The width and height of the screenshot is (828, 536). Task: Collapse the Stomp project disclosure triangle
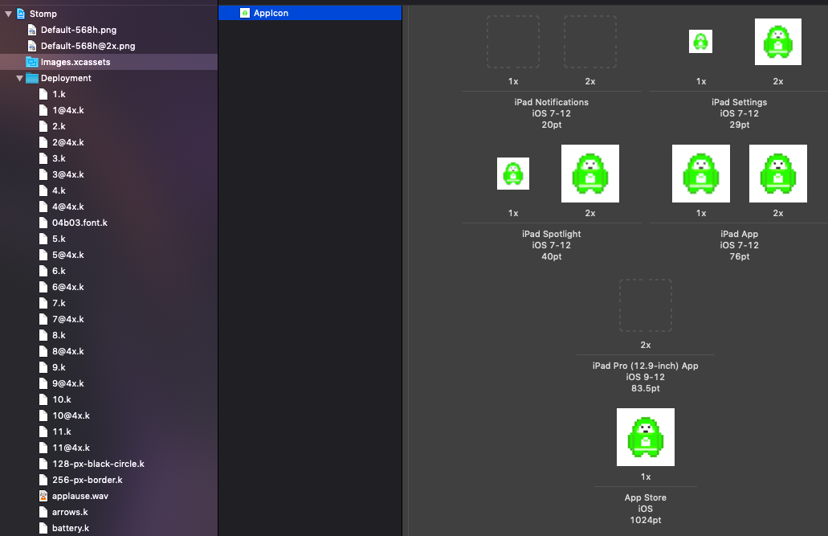click(x=9, y=14)
